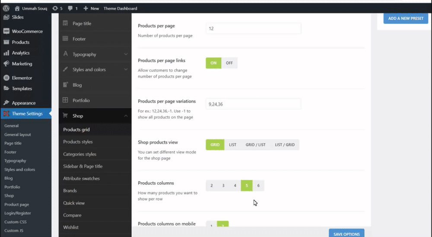
Task: Open Theme Dashboard in admin bar
Action: point(120,8)
